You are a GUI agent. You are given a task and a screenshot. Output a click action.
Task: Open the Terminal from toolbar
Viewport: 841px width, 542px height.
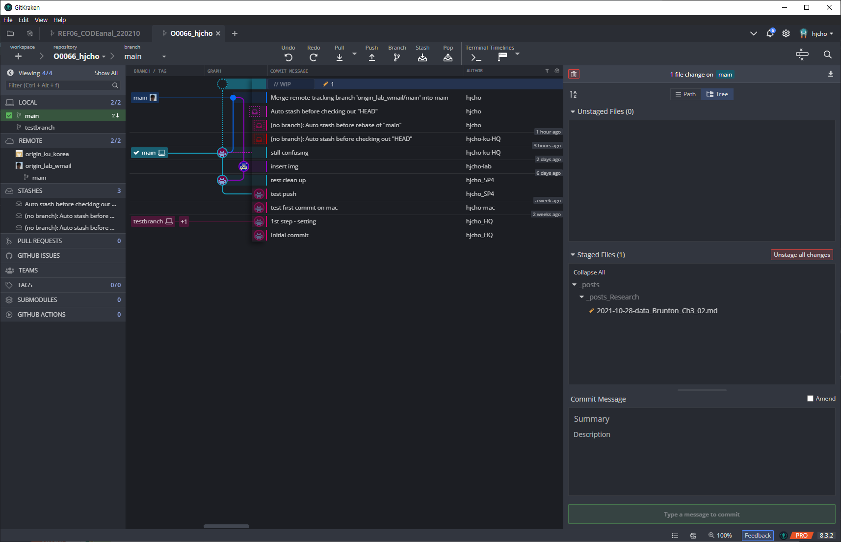coord(476,57)
